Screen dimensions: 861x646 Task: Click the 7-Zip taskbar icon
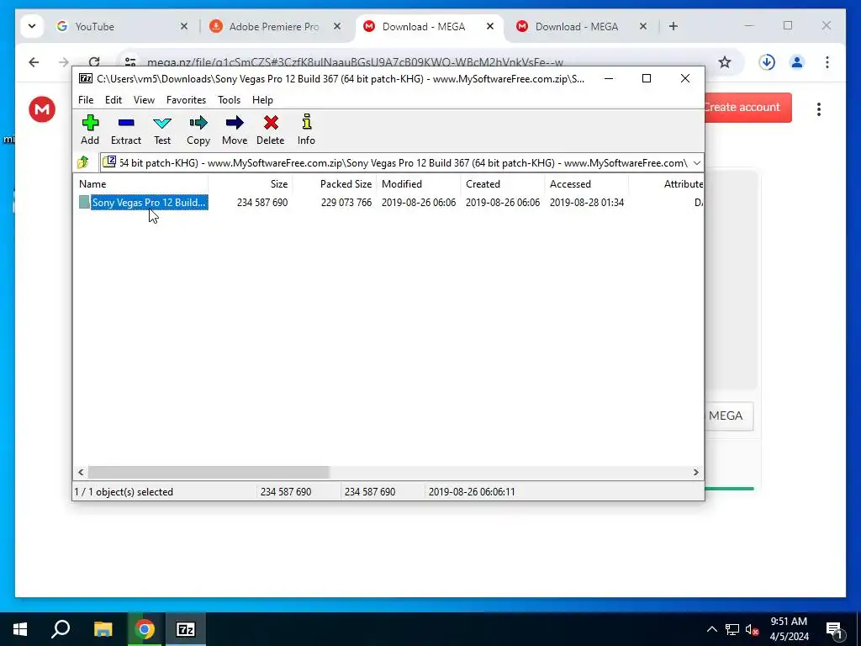click(x=186, y=629)
